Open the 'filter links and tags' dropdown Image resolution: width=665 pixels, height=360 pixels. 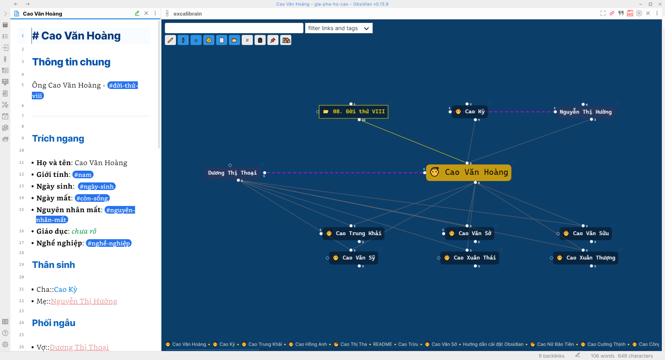(338, 28)
